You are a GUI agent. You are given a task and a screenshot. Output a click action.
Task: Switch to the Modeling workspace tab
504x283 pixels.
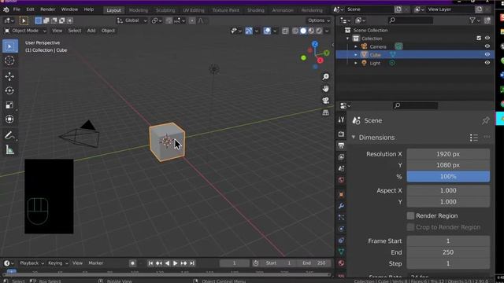point(139,10)
